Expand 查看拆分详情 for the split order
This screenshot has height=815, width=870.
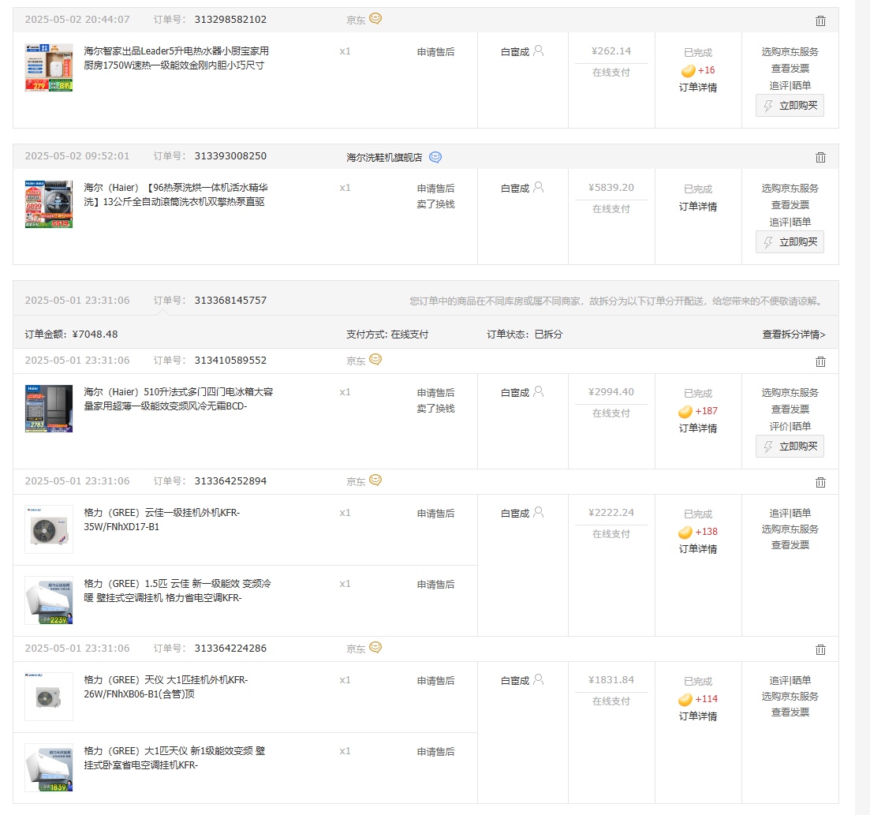click(x=793, y=335)
